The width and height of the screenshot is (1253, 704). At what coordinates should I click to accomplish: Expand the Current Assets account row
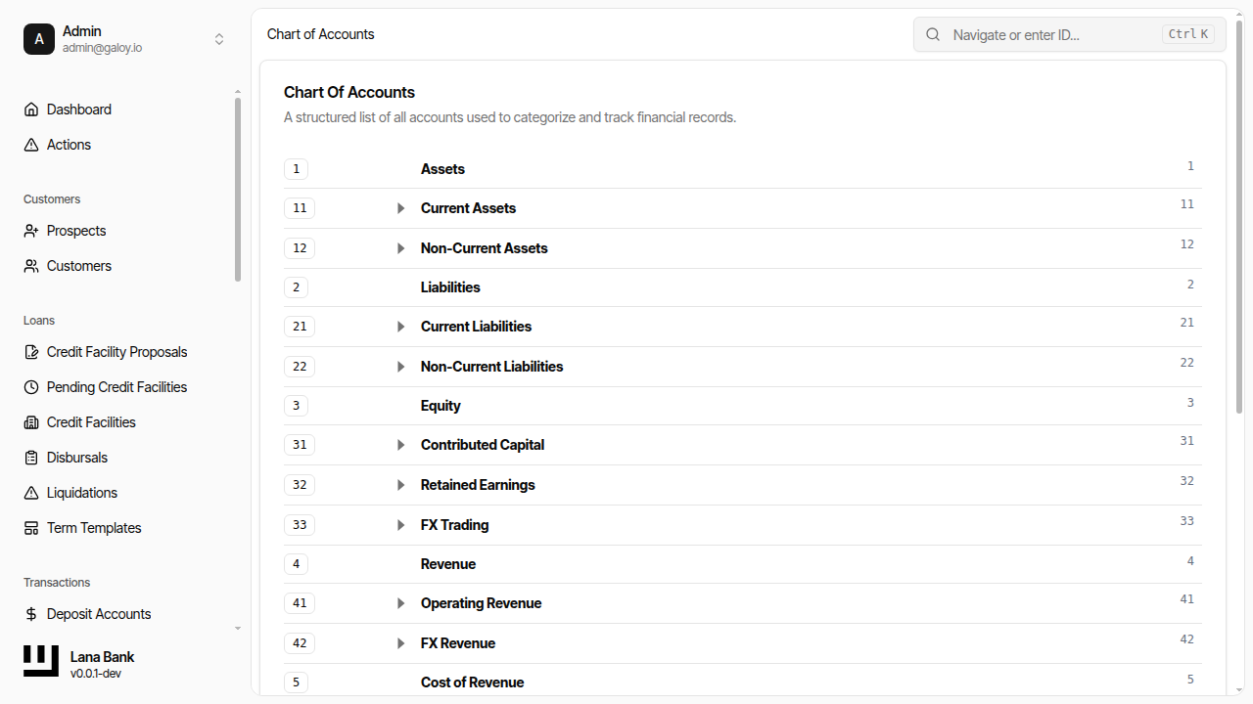click(400, 207)
